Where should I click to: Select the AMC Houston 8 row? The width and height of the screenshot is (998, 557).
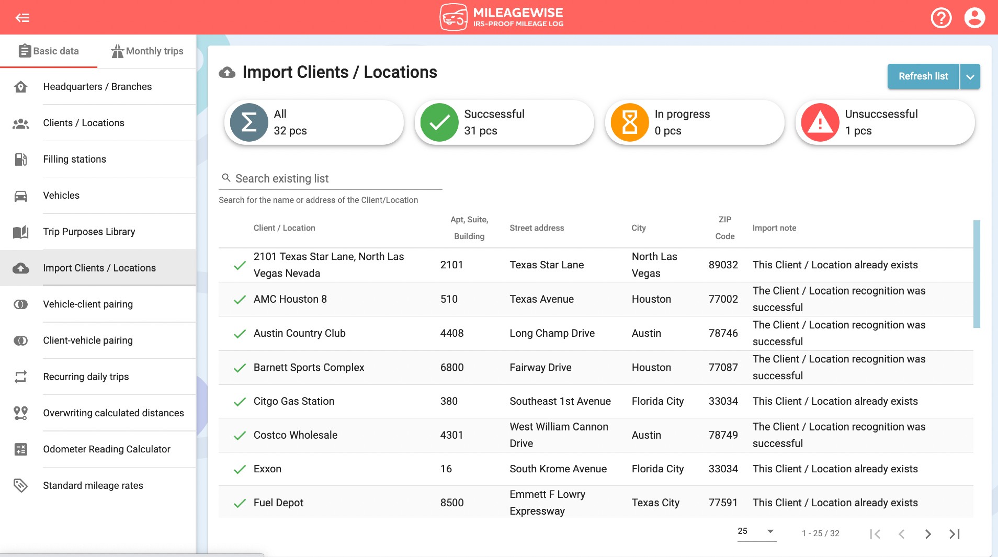coord(596,299)
